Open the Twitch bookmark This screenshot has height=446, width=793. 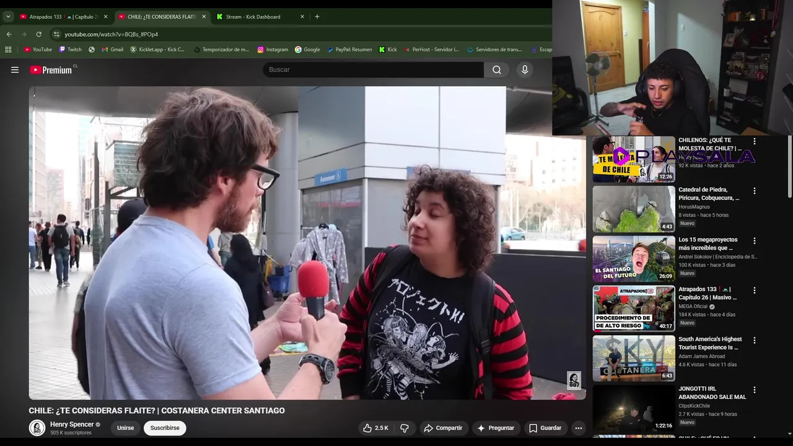70,50
